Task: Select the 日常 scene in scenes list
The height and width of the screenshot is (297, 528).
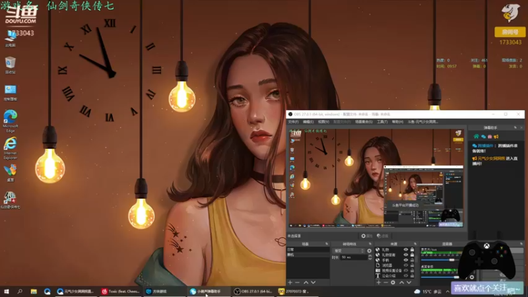Action: pyautogui.click(x=308, y=249)
